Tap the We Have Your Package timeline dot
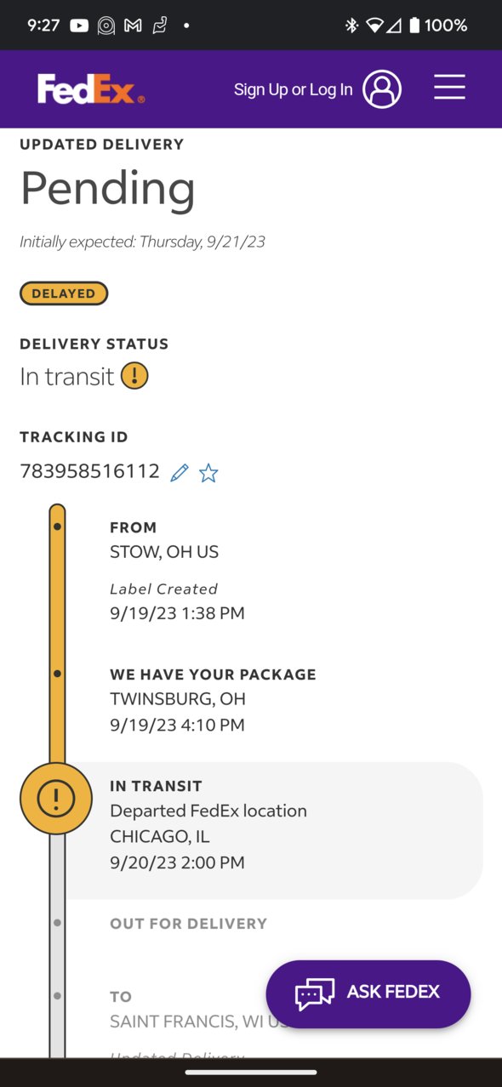This screenshot has width=502, height=1087. [x=57, y=674]
